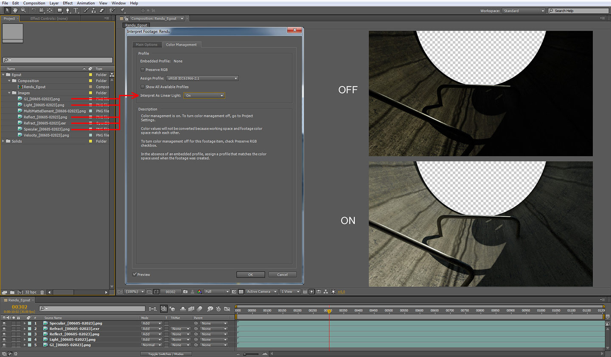
Task: Click Toggle Switches / Modes button
Action: point(166,354)
